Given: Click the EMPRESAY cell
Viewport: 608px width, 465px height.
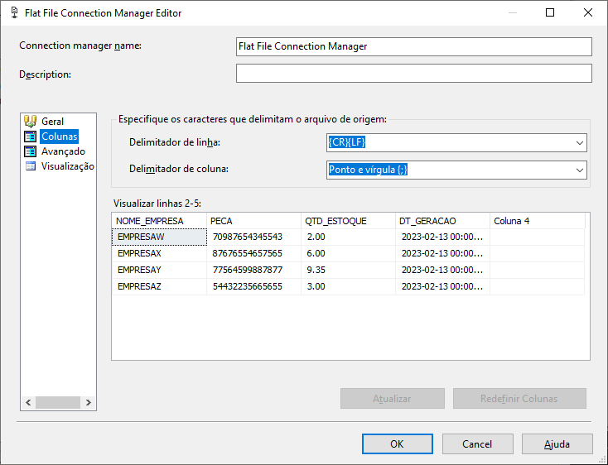Looking at the screenshot, I should click(159, 270).
